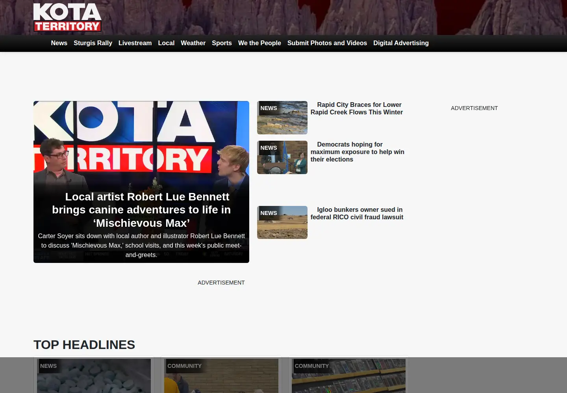Click the Carter Soyer summary text

(x=141, y=245)
